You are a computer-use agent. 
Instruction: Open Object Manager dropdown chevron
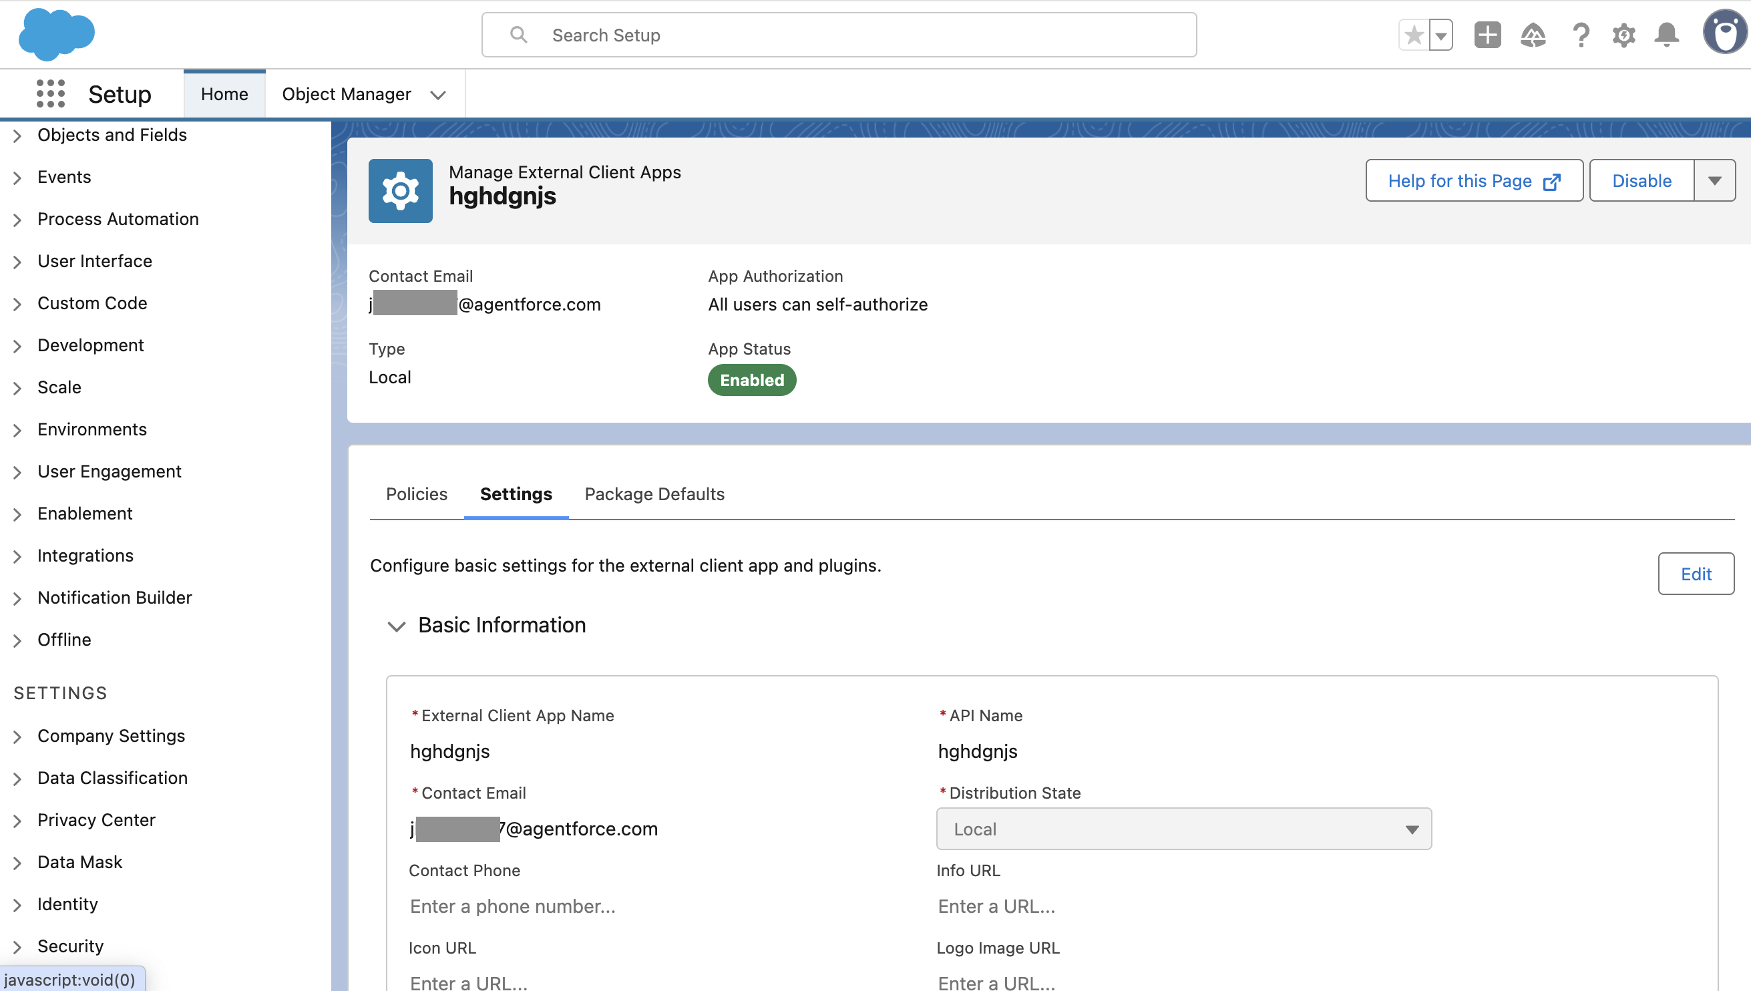[438, 95]
